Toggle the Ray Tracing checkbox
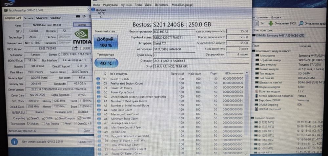This screenshot has width=328, height=156. pyautogui.click(x=43, y=124)
